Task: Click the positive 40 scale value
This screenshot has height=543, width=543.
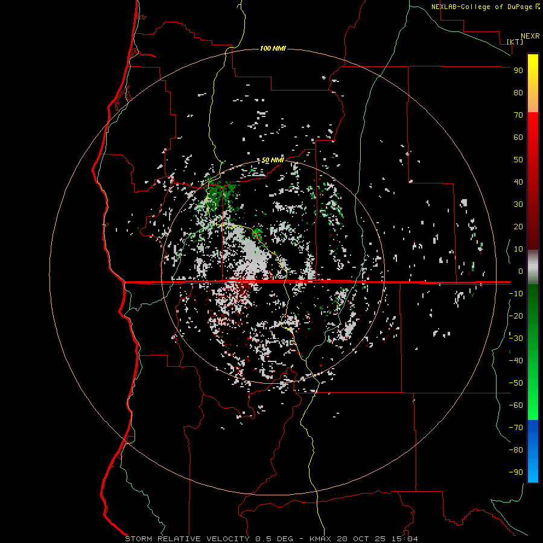Action: 518,182
